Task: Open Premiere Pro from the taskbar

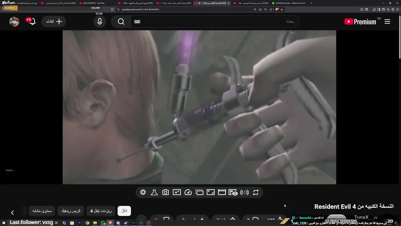Action: pyautogui.click(x=80, y=223)
